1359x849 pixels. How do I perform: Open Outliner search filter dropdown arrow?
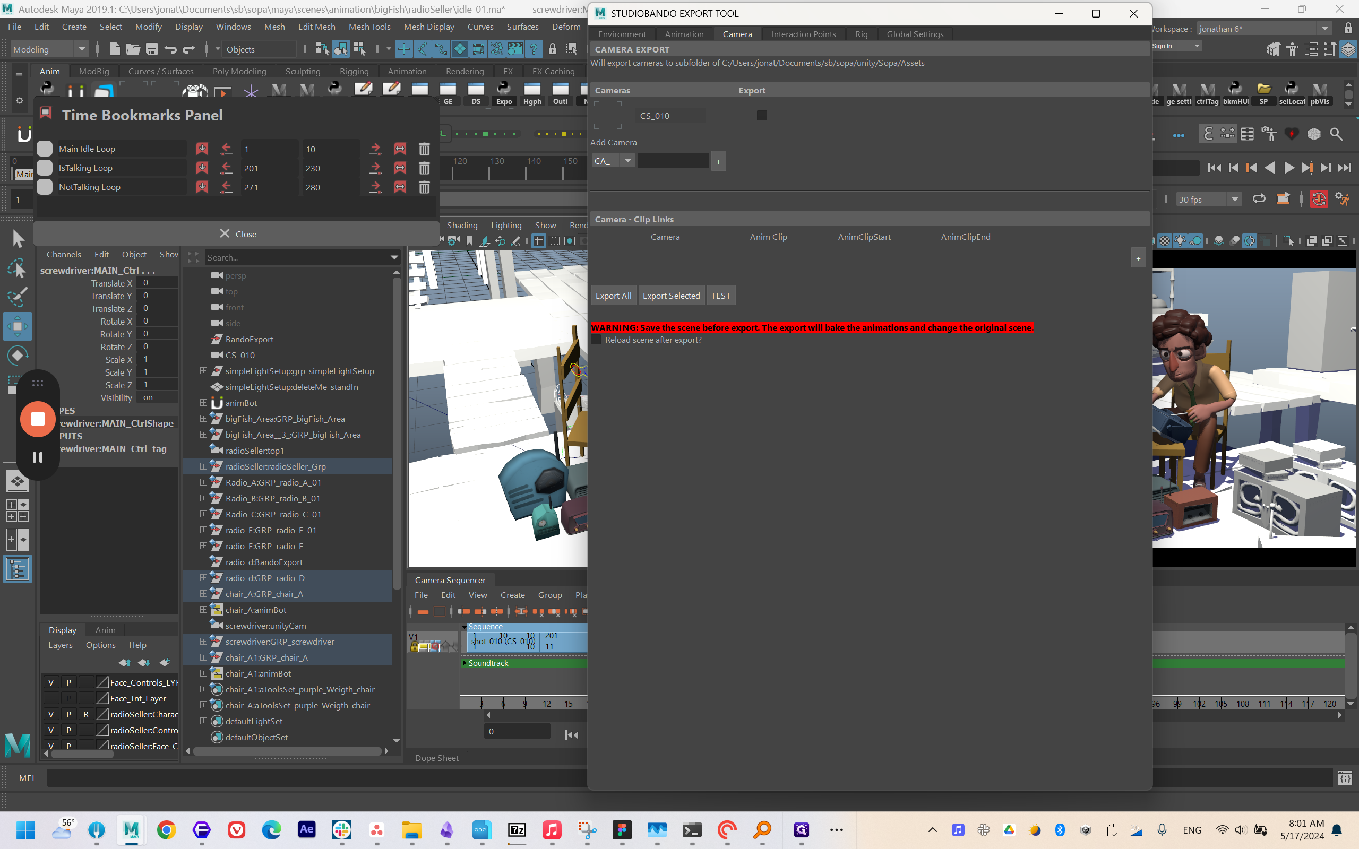(394, 257)
